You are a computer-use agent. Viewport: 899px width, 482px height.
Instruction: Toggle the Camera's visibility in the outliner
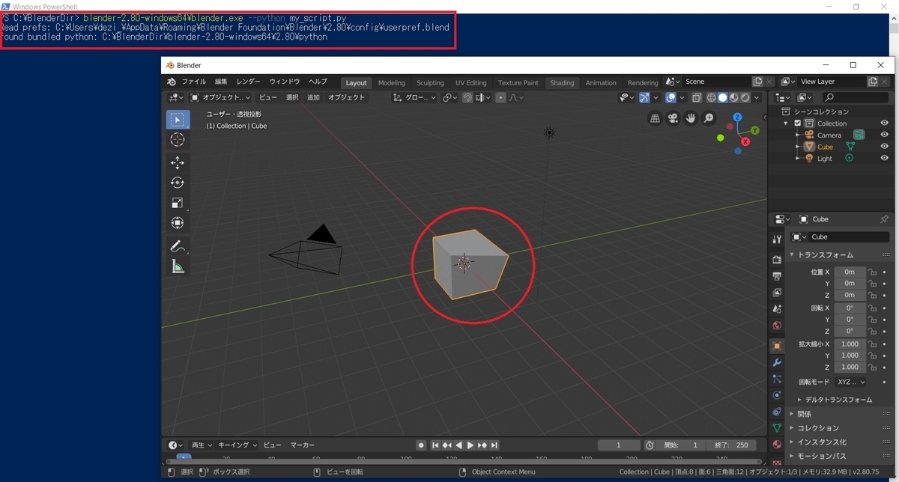pyautogui.click(x=883, y=135)
